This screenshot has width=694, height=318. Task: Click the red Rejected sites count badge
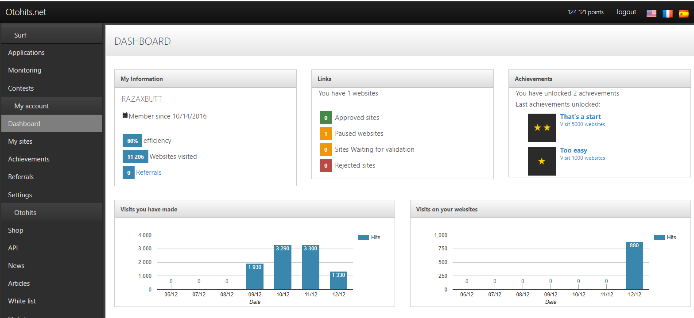coord(326,166)
